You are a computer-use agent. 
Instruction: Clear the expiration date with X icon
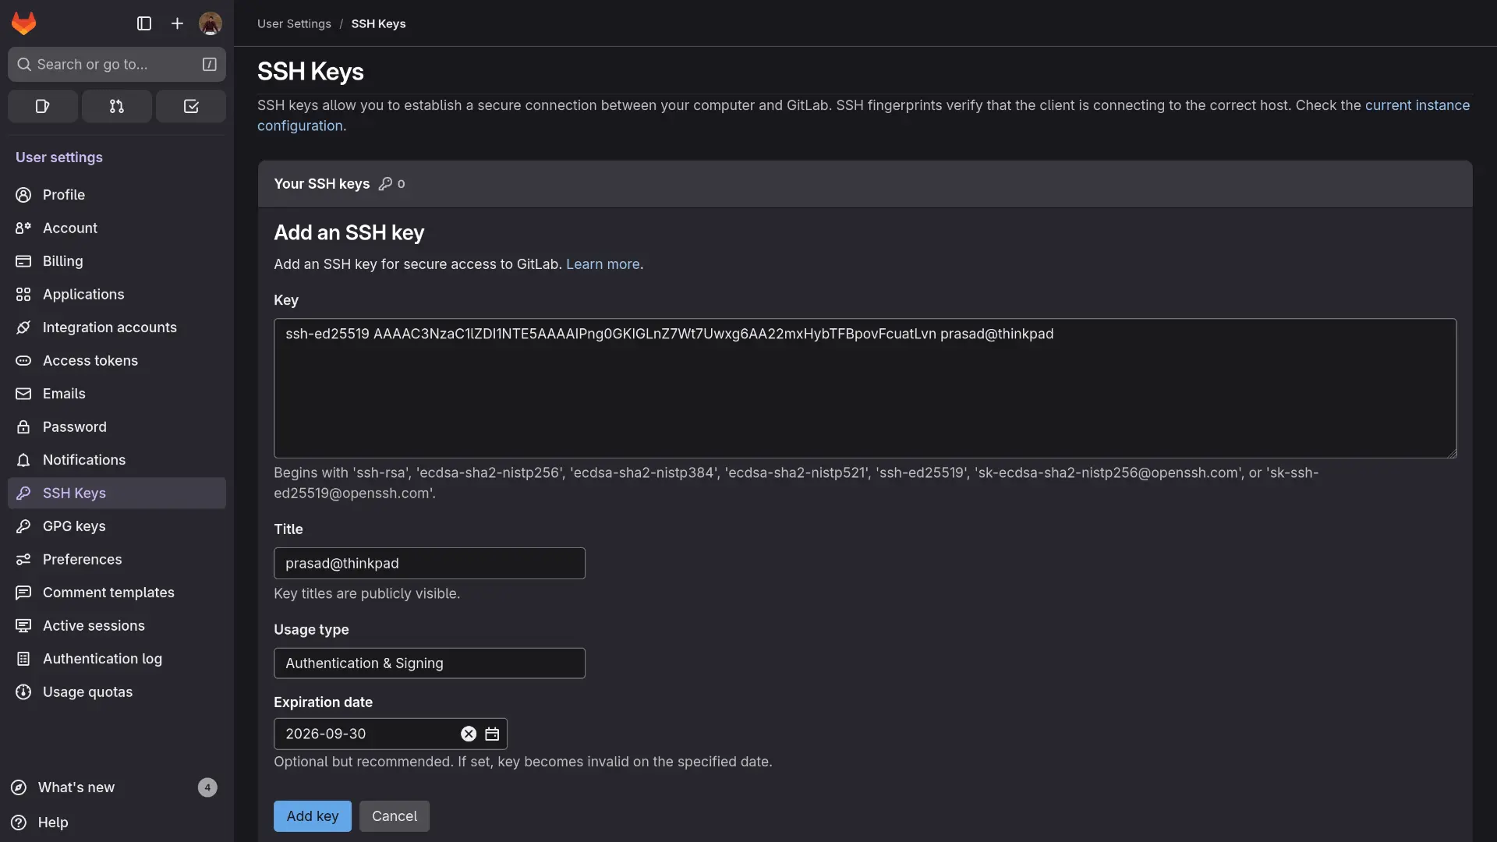469,734
